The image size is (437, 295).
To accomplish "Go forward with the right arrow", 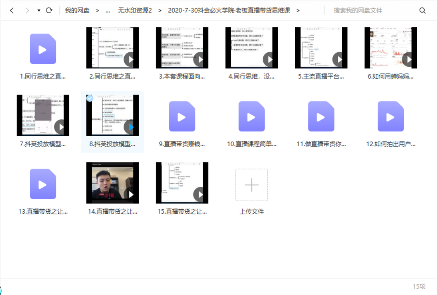I will pyautogui.click(x=27, y=10).
